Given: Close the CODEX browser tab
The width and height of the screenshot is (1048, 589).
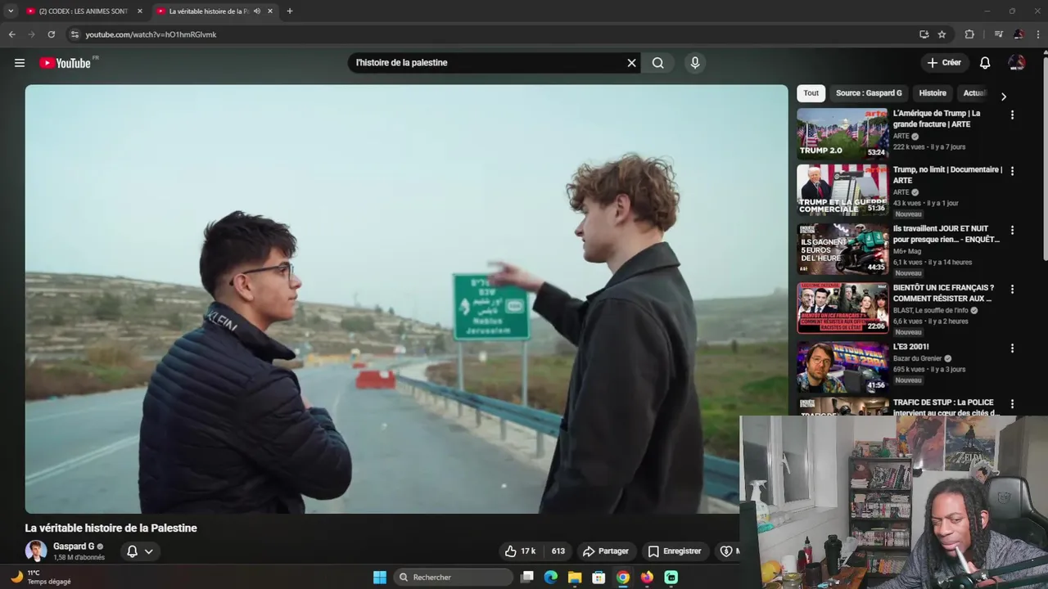Looking at the screenshot, I should [x=140, y=11].
